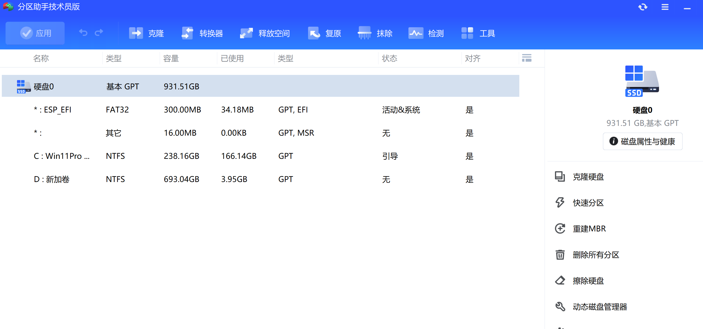Click the 状态 column header
The width and height of the screenshot is (703, 329).
click(x=390, y=58)
